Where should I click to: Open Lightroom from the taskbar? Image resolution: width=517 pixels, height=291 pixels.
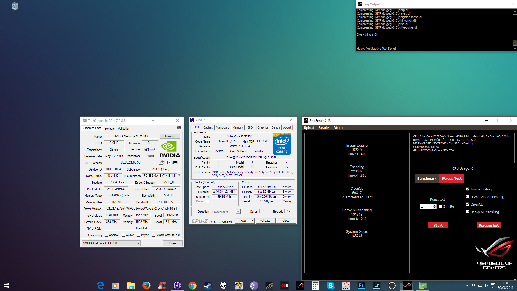[377, 286]
